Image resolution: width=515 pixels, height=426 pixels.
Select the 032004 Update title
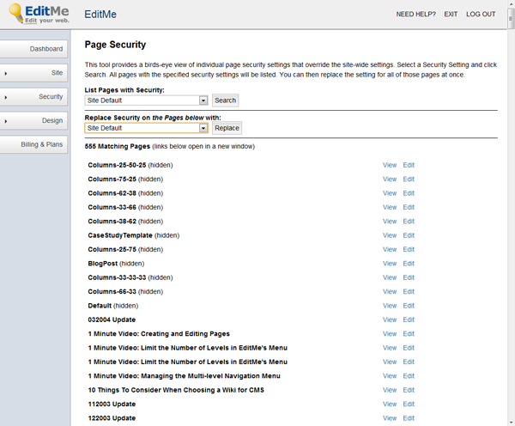pos(112,319)
